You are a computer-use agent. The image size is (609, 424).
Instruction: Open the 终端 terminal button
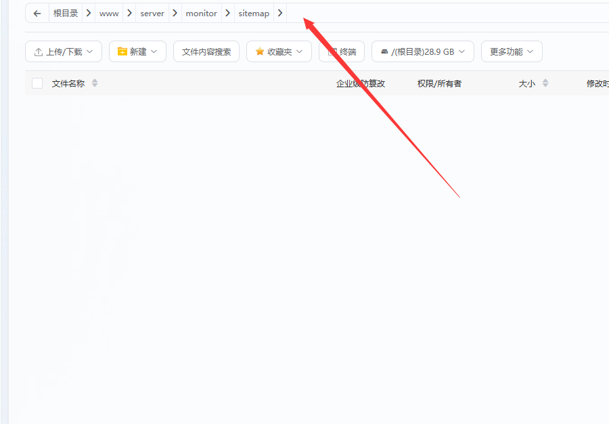[342, 51]
